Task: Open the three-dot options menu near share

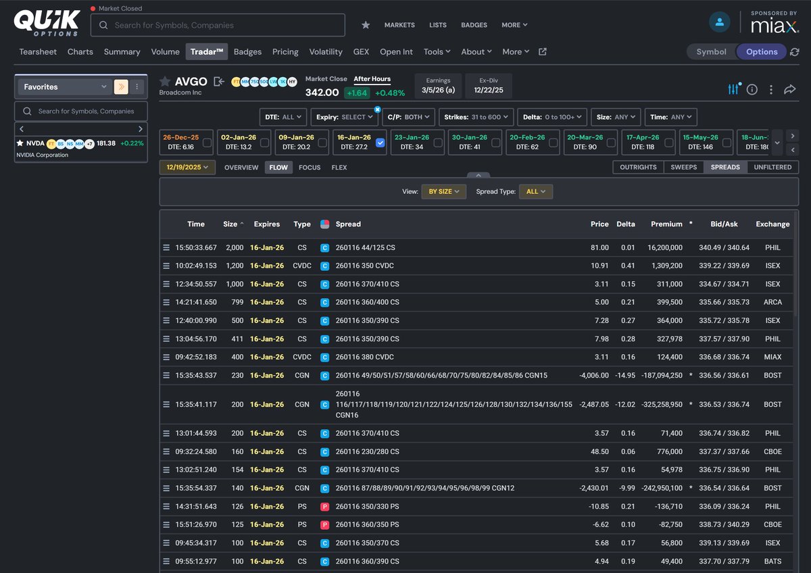Action: tap(771, 89)
